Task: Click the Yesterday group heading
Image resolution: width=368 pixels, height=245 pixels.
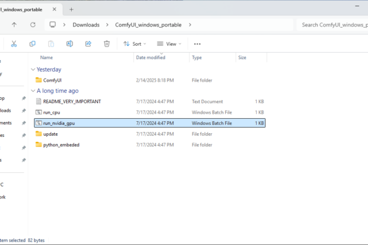Action: [x=49, y=69]
